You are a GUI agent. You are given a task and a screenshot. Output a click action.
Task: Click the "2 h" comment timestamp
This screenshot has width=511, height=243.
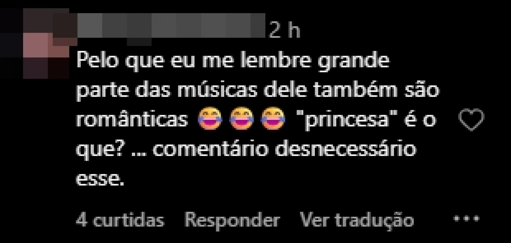(285, 31)
